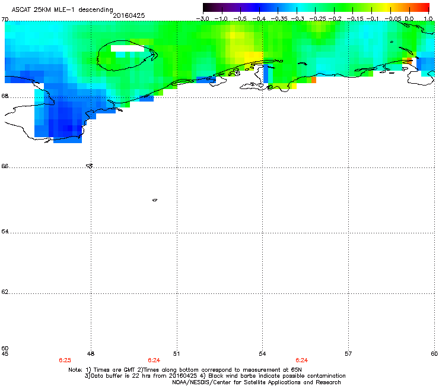Image resolution: width=439 pixels, height=386 pixels.
Task: Click the orange data cell on the coast near 56E
Action: click(x=314, y=80)
